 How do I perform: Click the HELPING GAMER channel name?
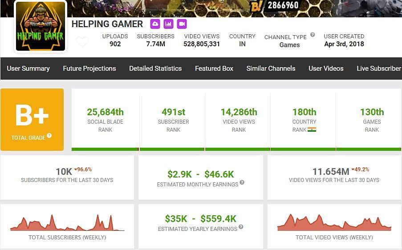(x=107, y=24)
